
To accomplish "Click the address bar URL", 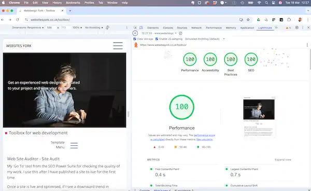I will point(50,20).
